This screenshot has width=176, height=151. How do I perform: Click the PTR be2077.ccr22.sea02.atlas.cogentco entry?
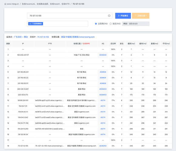coord(50,117)
